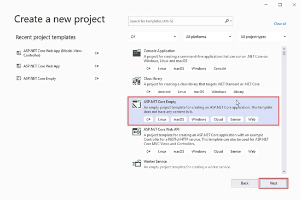The height and width of the screenshot is (200, 301).
Task: Click the Next button
Action: pos(273,183)
